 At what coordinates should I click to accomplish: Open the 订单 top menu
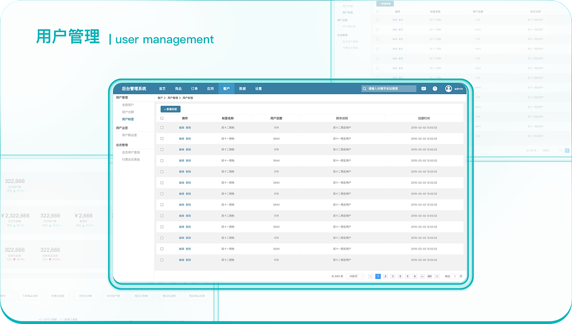(x=194, y=89)
